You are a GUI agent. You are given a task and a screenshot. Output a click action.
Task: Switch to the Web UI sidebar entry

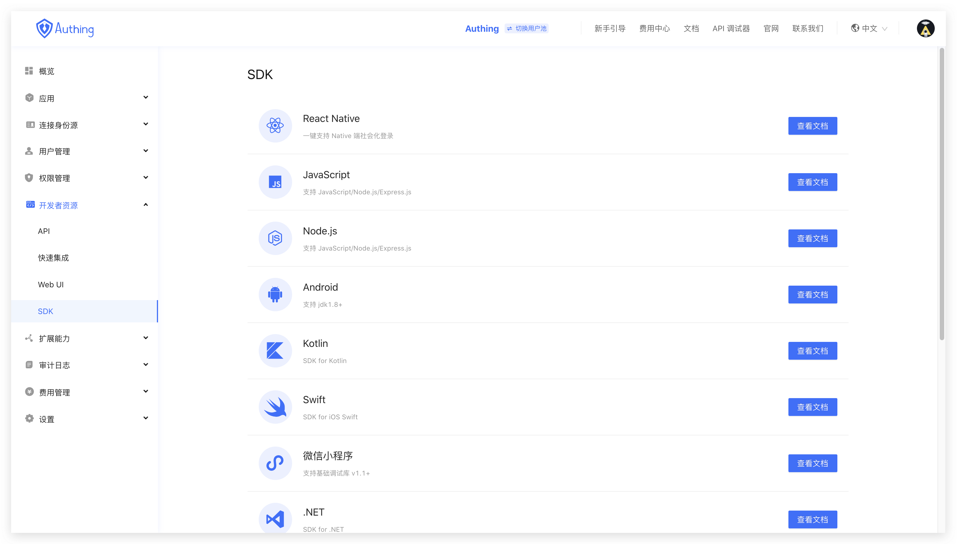point(51,284)
